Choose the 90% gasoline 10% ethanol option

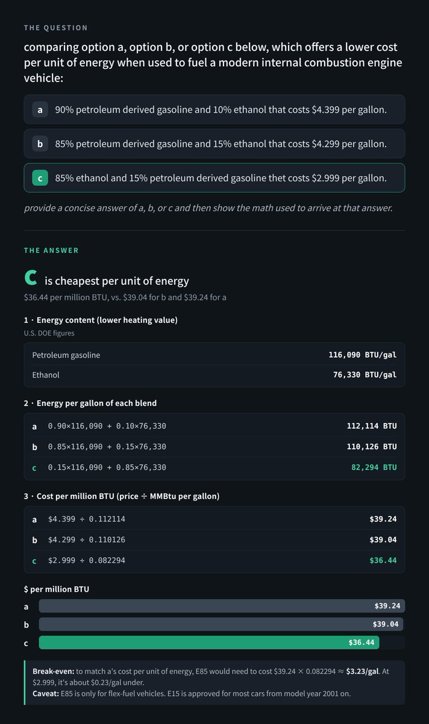point(214,110)
